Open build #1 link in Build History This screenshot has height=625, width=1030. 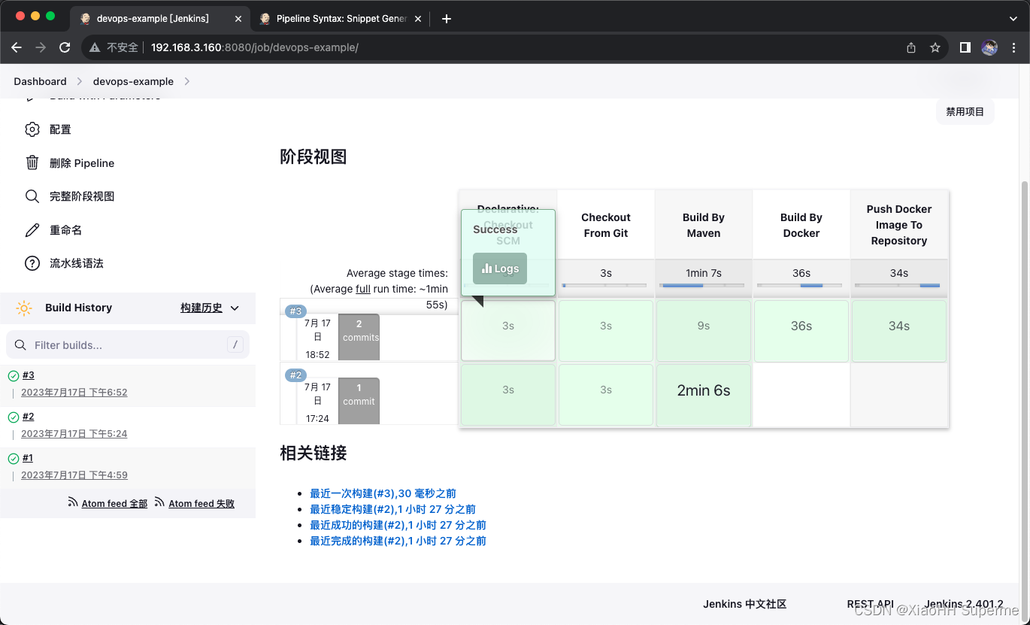(28, 458)
